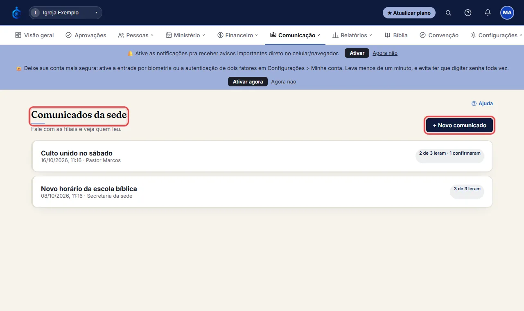Open the Culto unido no sábado announcement
This screenshot has height=311, width=524.
point(262,156)
